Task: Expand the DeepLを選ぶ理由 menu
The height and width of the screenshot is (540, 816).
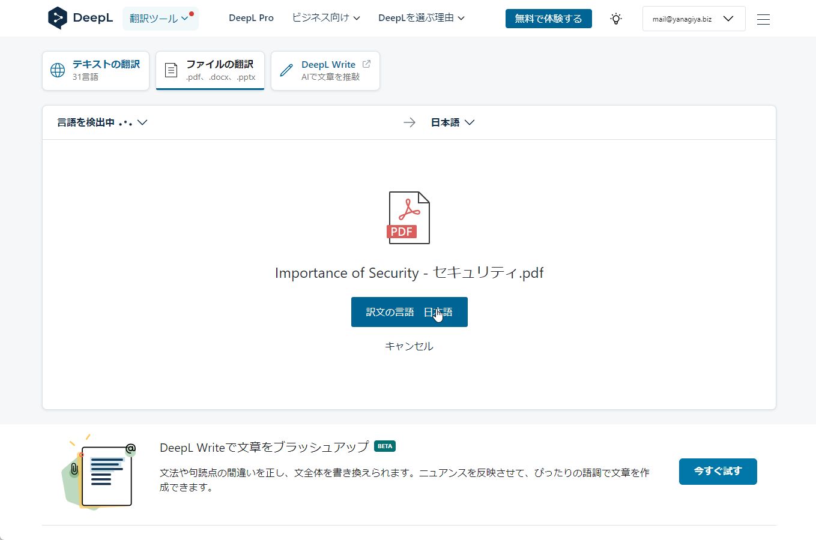Action: [x=422, y=18]
